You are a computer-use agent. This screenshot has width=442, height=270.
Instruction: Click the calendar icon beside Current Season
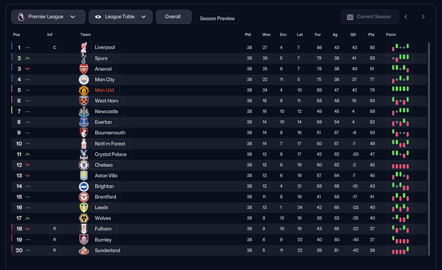coord(350,17)
